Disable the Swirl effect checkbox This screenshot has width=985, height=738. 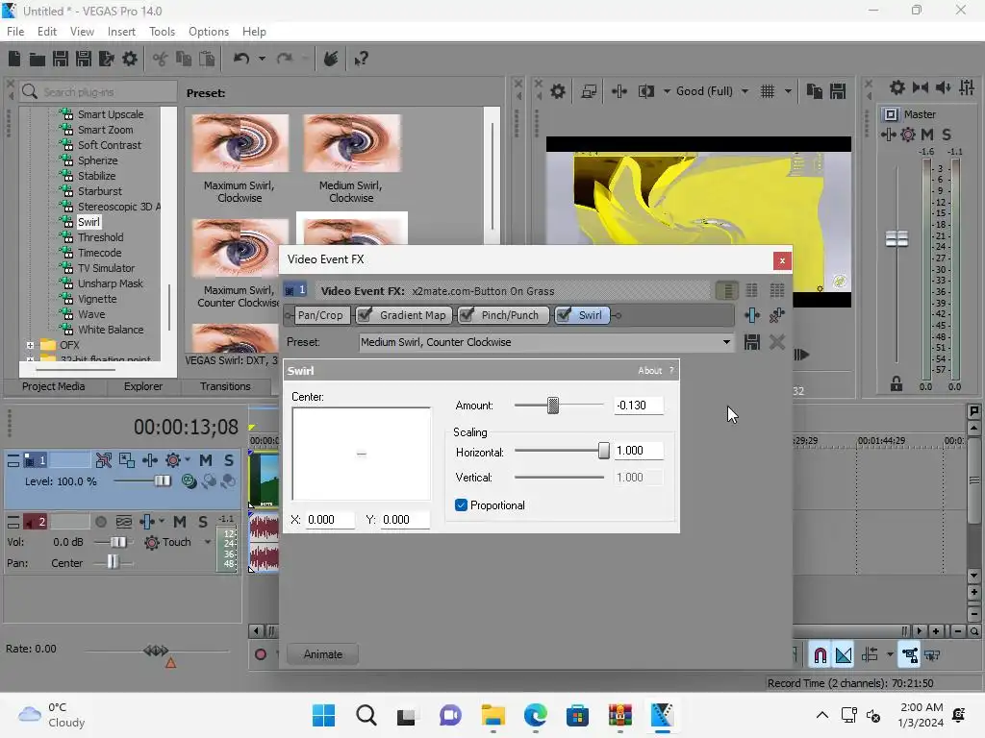(564, 314)
